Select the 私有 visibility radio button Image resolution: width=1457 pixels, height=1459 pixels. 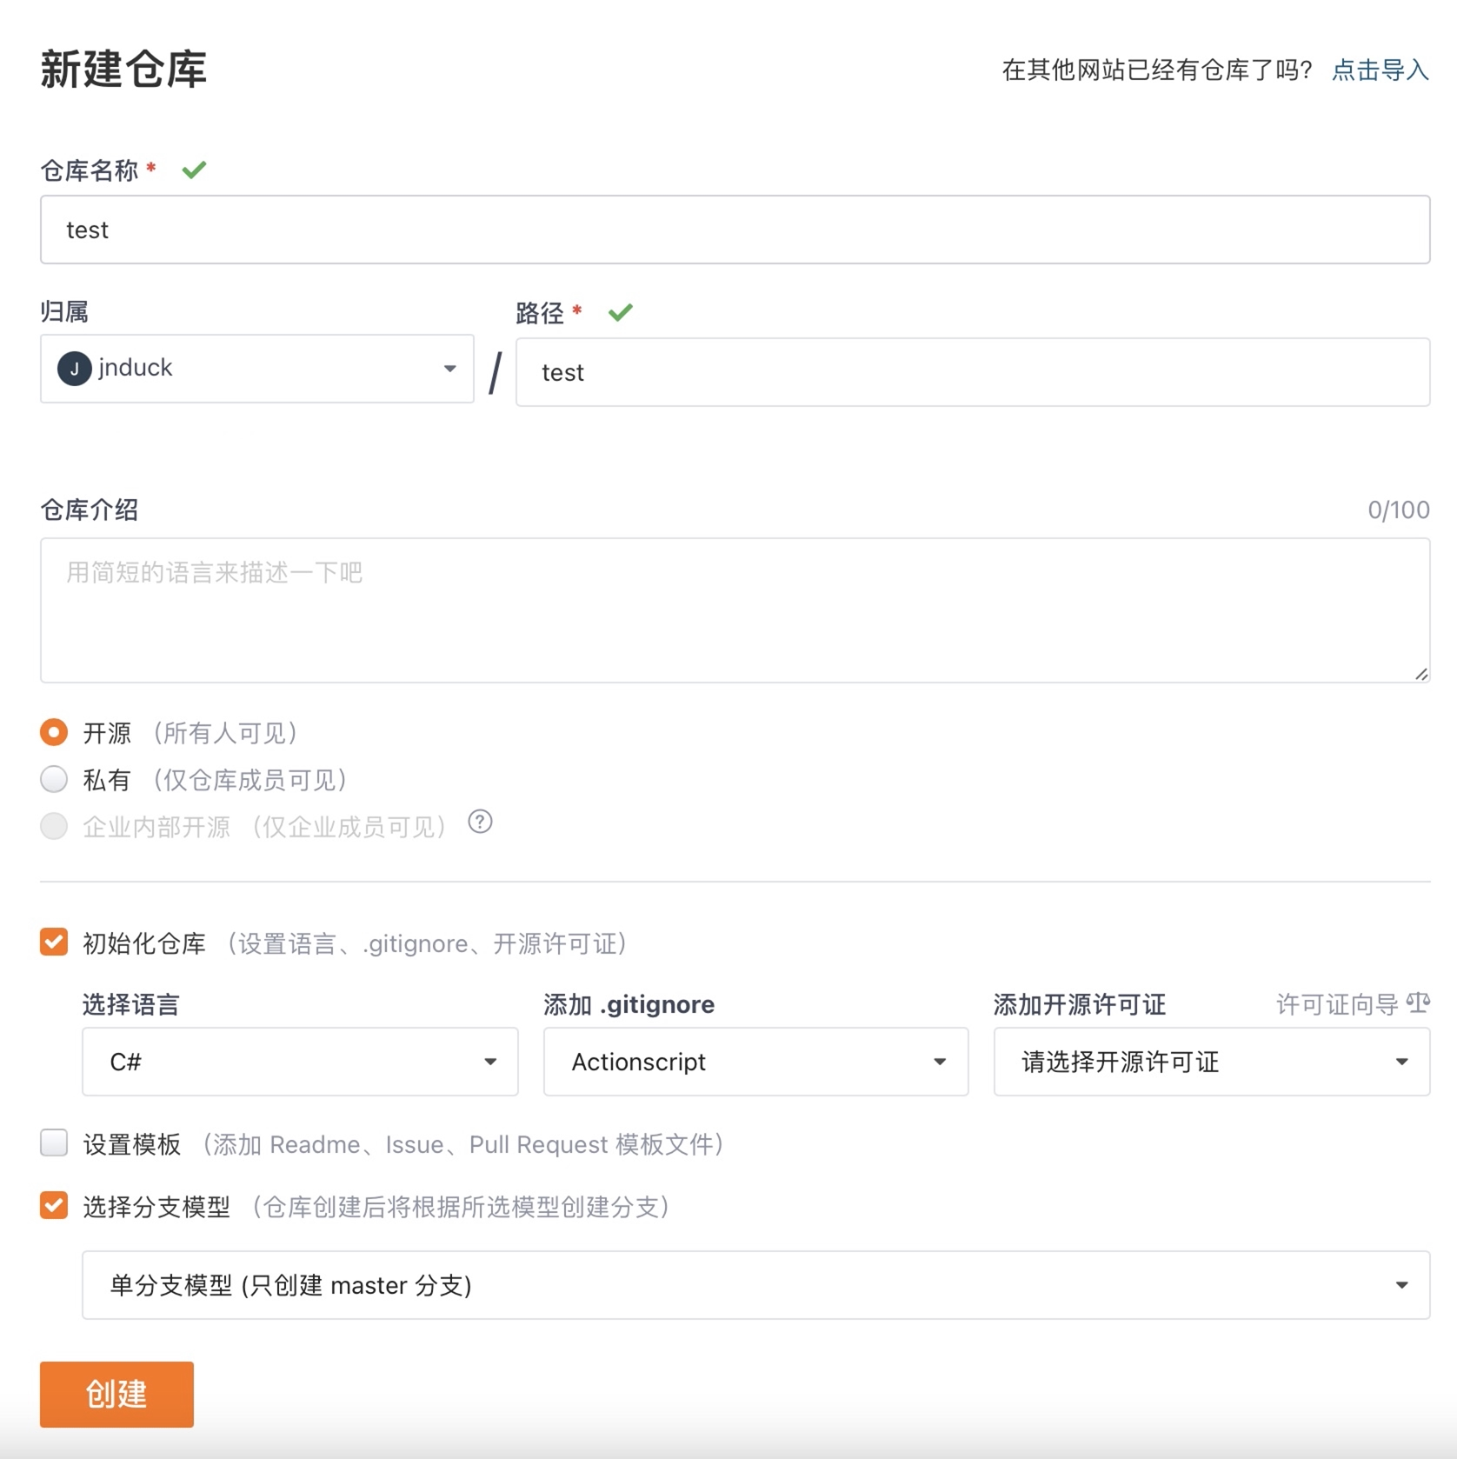pos(53,779)
